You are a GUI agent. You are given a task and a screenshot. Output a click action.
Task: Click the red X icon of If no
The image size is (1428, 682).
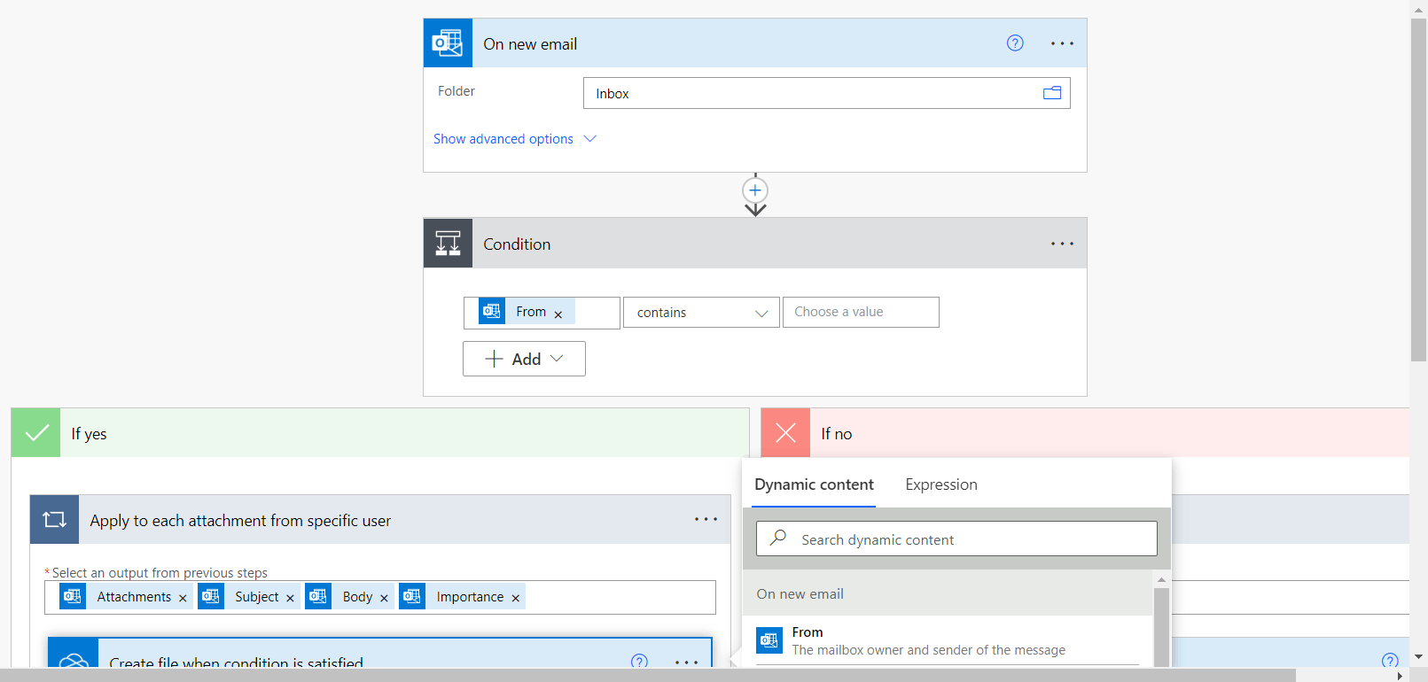pyautogui.click(x=785, y=433)
